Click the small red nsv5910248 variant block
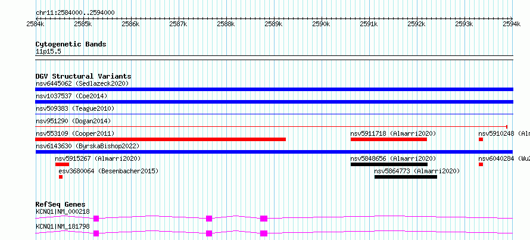Screen dimensions: 530x240 (x=481, y=139)
